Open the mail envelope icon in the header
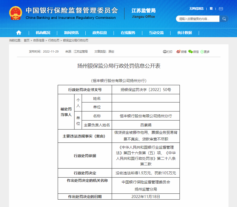 pyautogui.click(x=221, y=8)
